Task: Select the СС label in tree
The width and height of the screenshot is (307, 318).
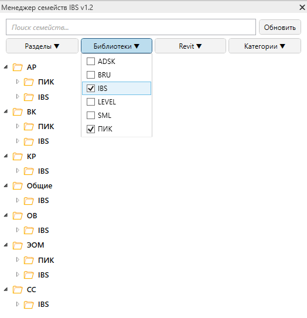Action: point(32,290)
